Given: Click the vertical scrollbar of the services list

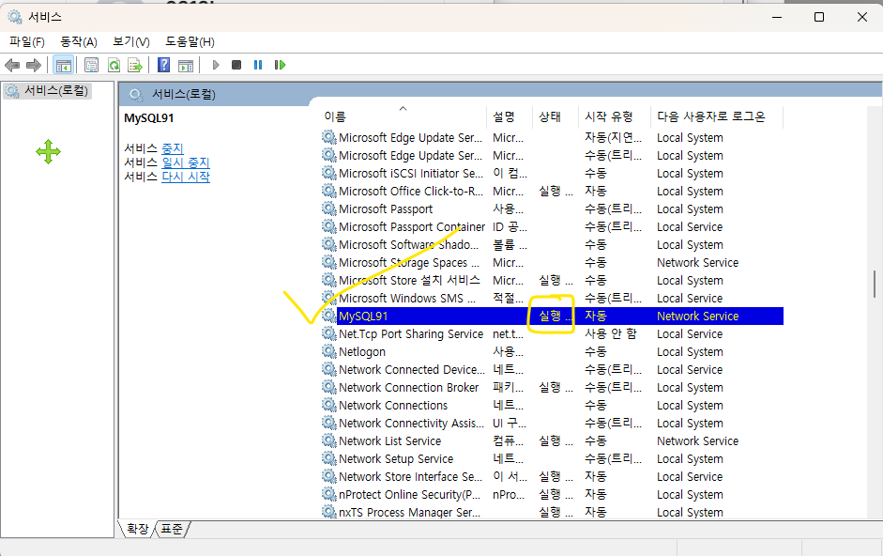Looking at the screenshot, I should [x=875, y=285].
